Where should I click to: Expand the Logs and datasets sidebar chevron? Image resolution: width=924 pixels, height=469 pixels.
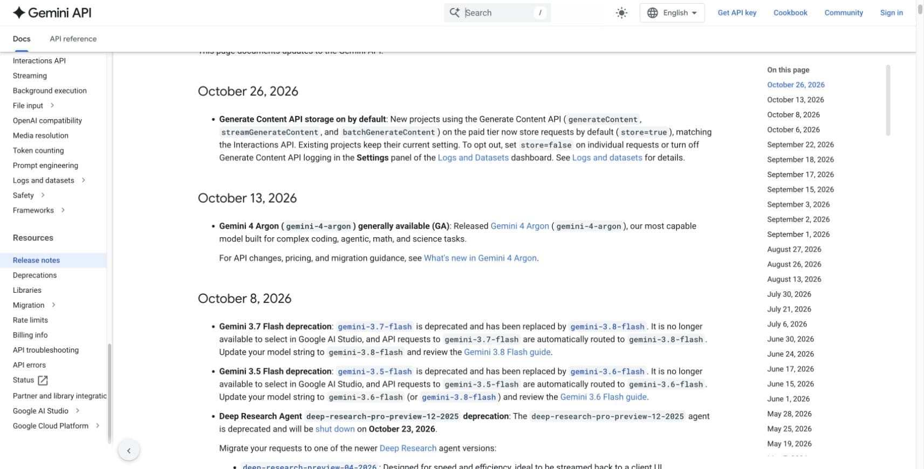pyautogui.click(x=84, y=181)
